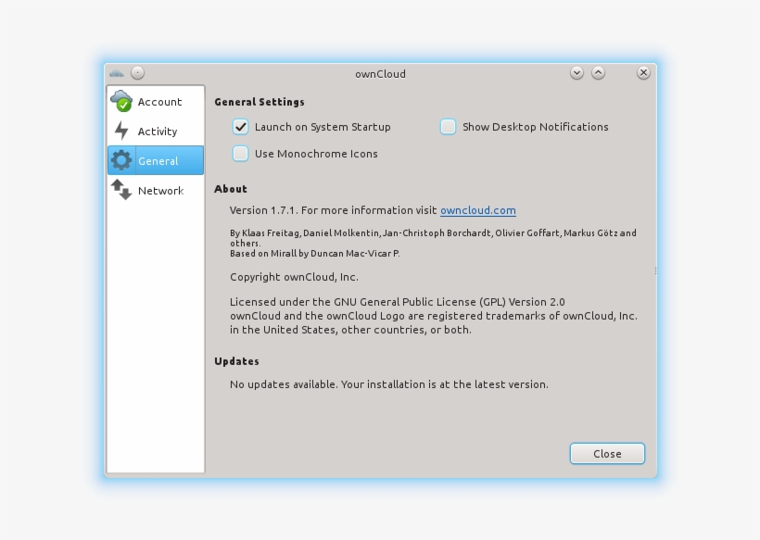Click the 'Copyright ownCloud, Inc.' text
Viewport: 760px width, 540px height.
coord(294,277)
